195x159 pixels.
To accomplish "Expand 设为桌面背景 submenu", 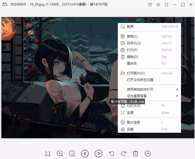I will click(149, 96).
